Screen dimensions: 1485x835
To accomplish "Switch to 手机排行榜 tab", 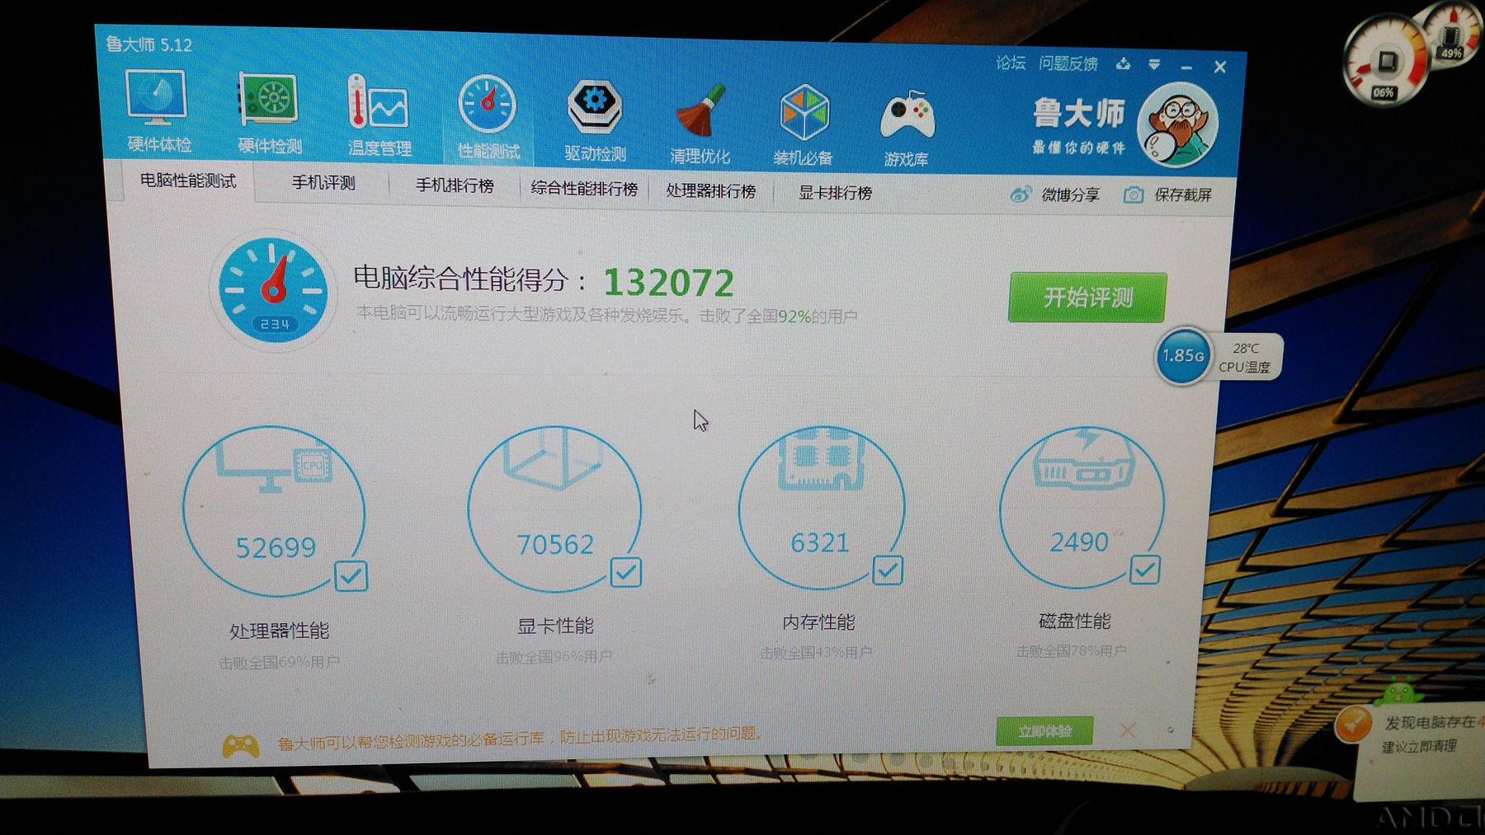I will (x=455, y=185).
